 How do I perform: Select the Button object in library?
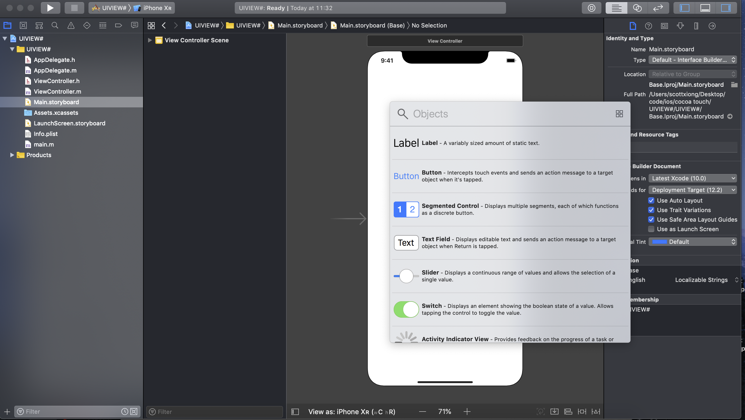click(510, 176)
